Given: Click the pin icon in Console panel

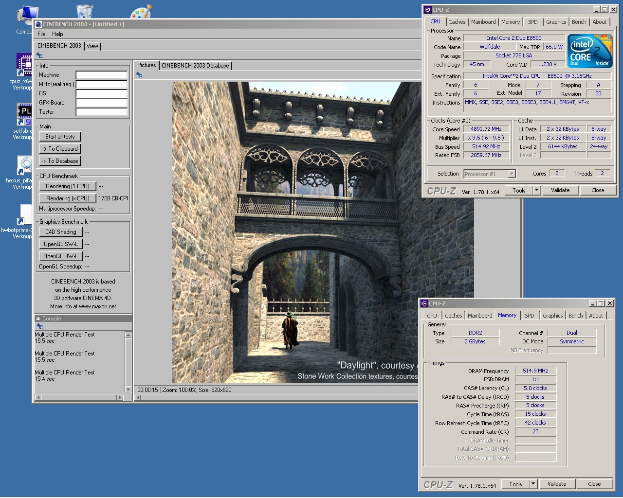Looking at the screenshot, I should pyautogui.click(x=40, y=326).
